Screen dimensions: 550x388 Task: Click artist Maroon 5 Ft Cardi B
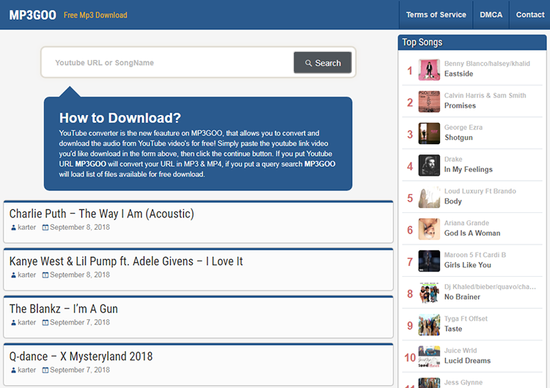475,255
